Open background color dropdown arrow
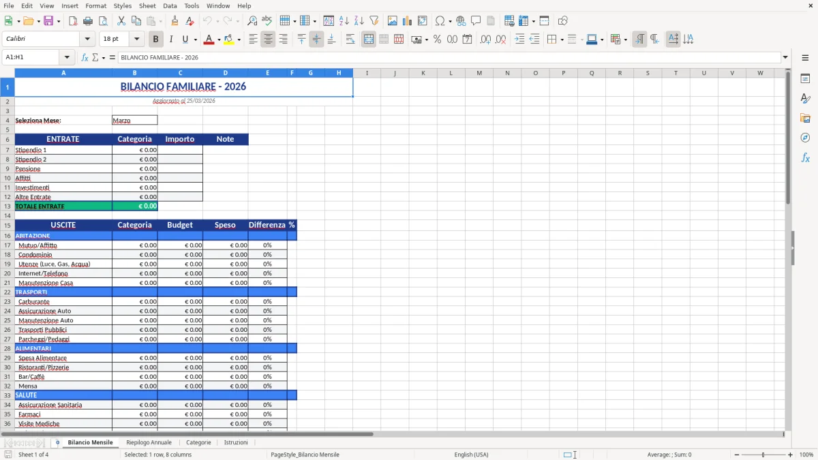Screen dimensions: 818x460 (x=239, y=40)
